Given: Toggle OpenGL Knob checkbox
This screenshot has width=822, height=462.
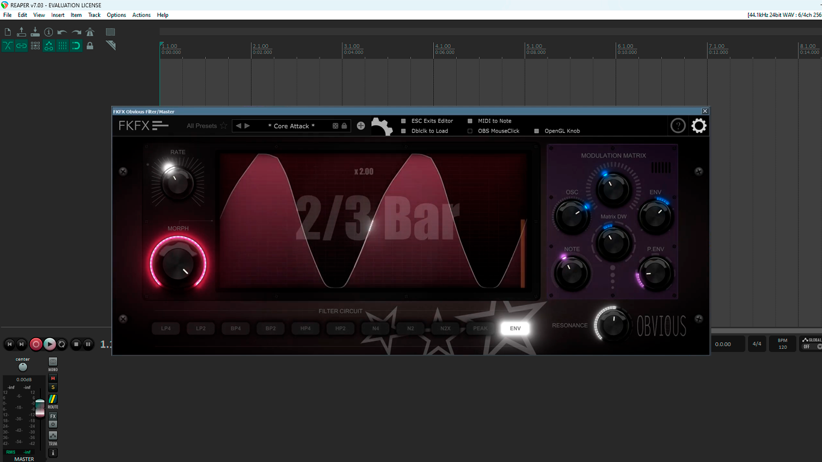Looking at the screenshot, I should (537, 131).
